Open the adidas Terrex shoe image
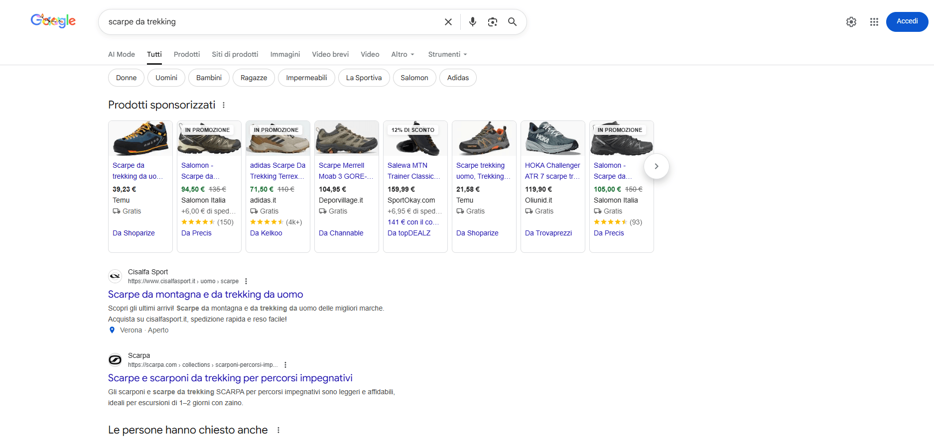The height and width of the screenshot is (442, 934). tap(278, 138)
